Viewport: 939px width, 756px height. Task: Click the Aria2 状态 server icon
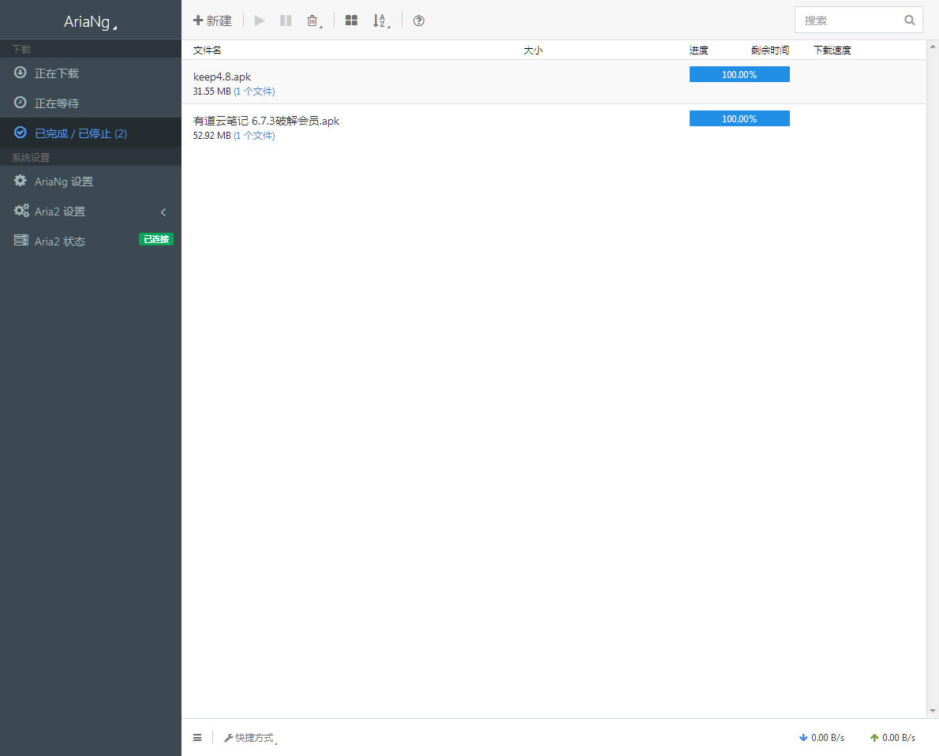21,240
